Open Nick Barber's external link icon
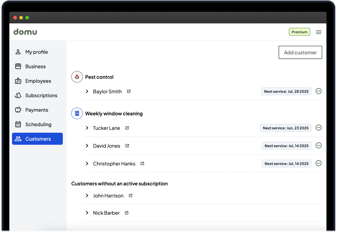337x233 pixels. (127, 213)
